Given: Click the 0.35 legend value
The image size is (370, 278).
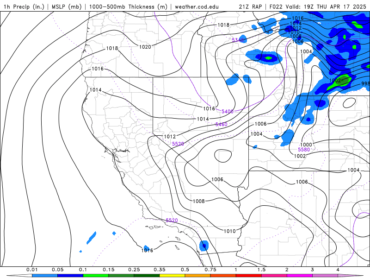Looking at the screenshot, I should 160,270.
